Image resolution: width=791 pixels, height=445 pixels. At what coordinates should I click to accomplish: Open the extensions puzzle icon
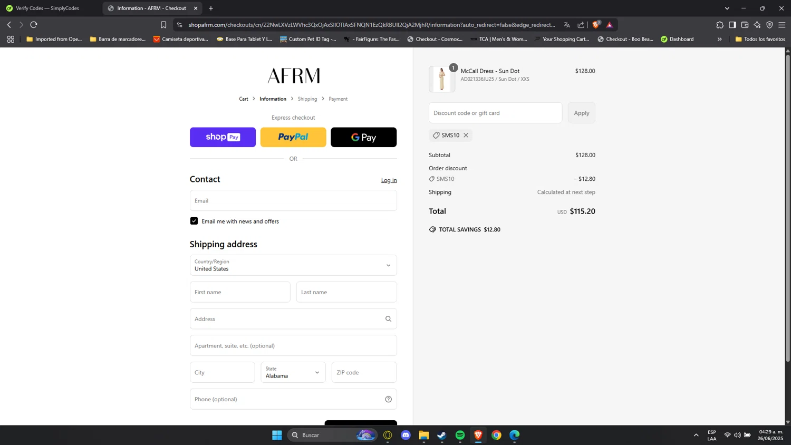coord(720,25)
